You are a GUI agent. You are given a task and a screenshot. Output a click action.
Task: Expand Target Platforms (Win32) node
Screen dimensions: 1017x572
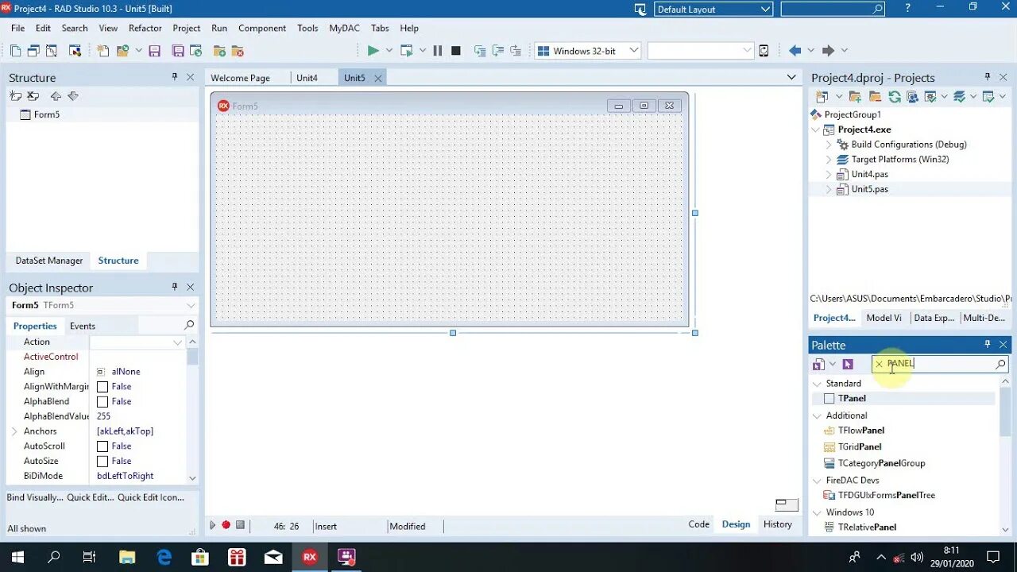point(829,160)
